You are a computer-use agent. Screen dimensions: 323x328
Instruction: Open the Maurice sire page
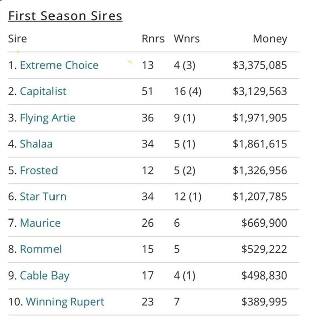pyautogui.click(x=40, y=223)
